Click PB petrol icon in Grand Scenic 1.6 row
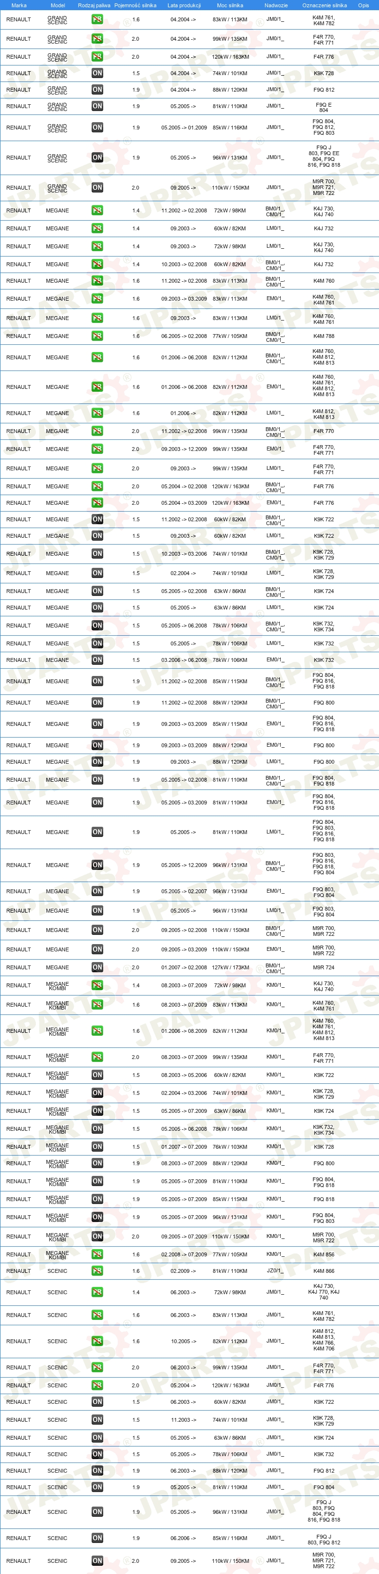379x1574 pixels. click(x=97, y=19)
